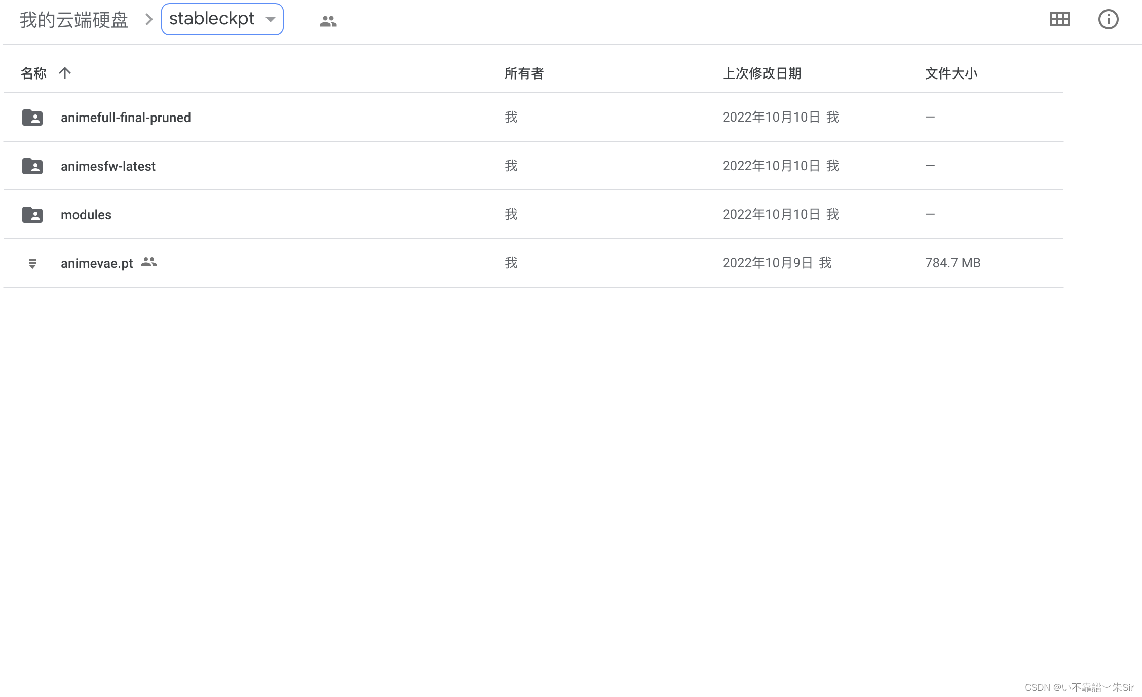Open the view details info icon

1108,20
